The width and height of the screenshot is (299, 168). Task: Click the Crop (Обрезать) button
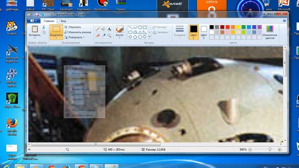(x=73, y=27)
